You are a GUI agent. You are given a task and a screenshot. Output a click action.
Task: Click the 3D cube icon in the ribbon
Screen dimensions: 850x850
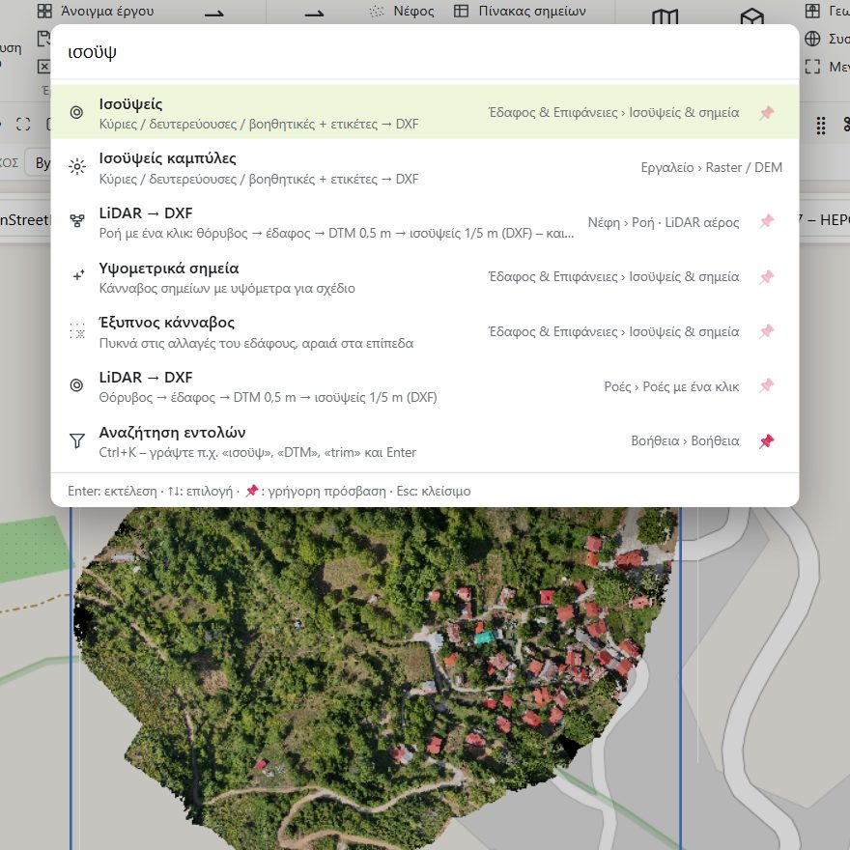coord(751,16)
